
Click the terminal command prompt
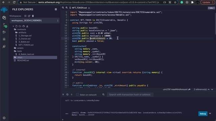coord(63,120)
